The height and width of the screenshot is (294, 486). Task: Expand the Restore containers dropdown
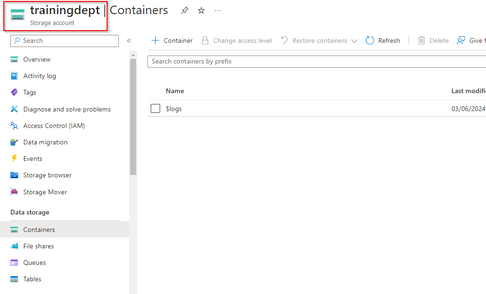tap(354, 41)
